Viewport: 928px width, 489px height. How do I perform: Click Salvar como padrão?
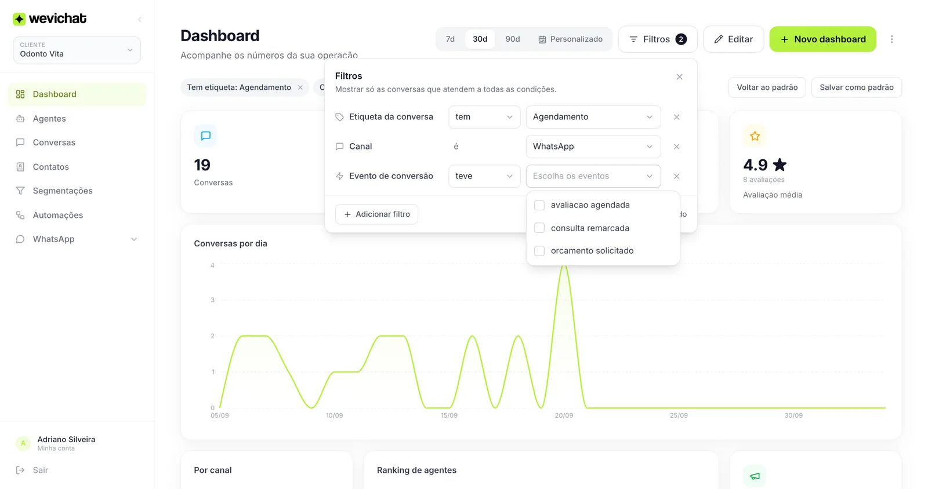(857, 87)
